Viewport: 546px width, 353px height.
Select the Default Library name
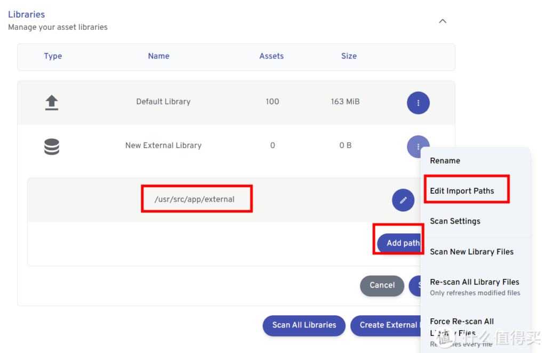163,102
